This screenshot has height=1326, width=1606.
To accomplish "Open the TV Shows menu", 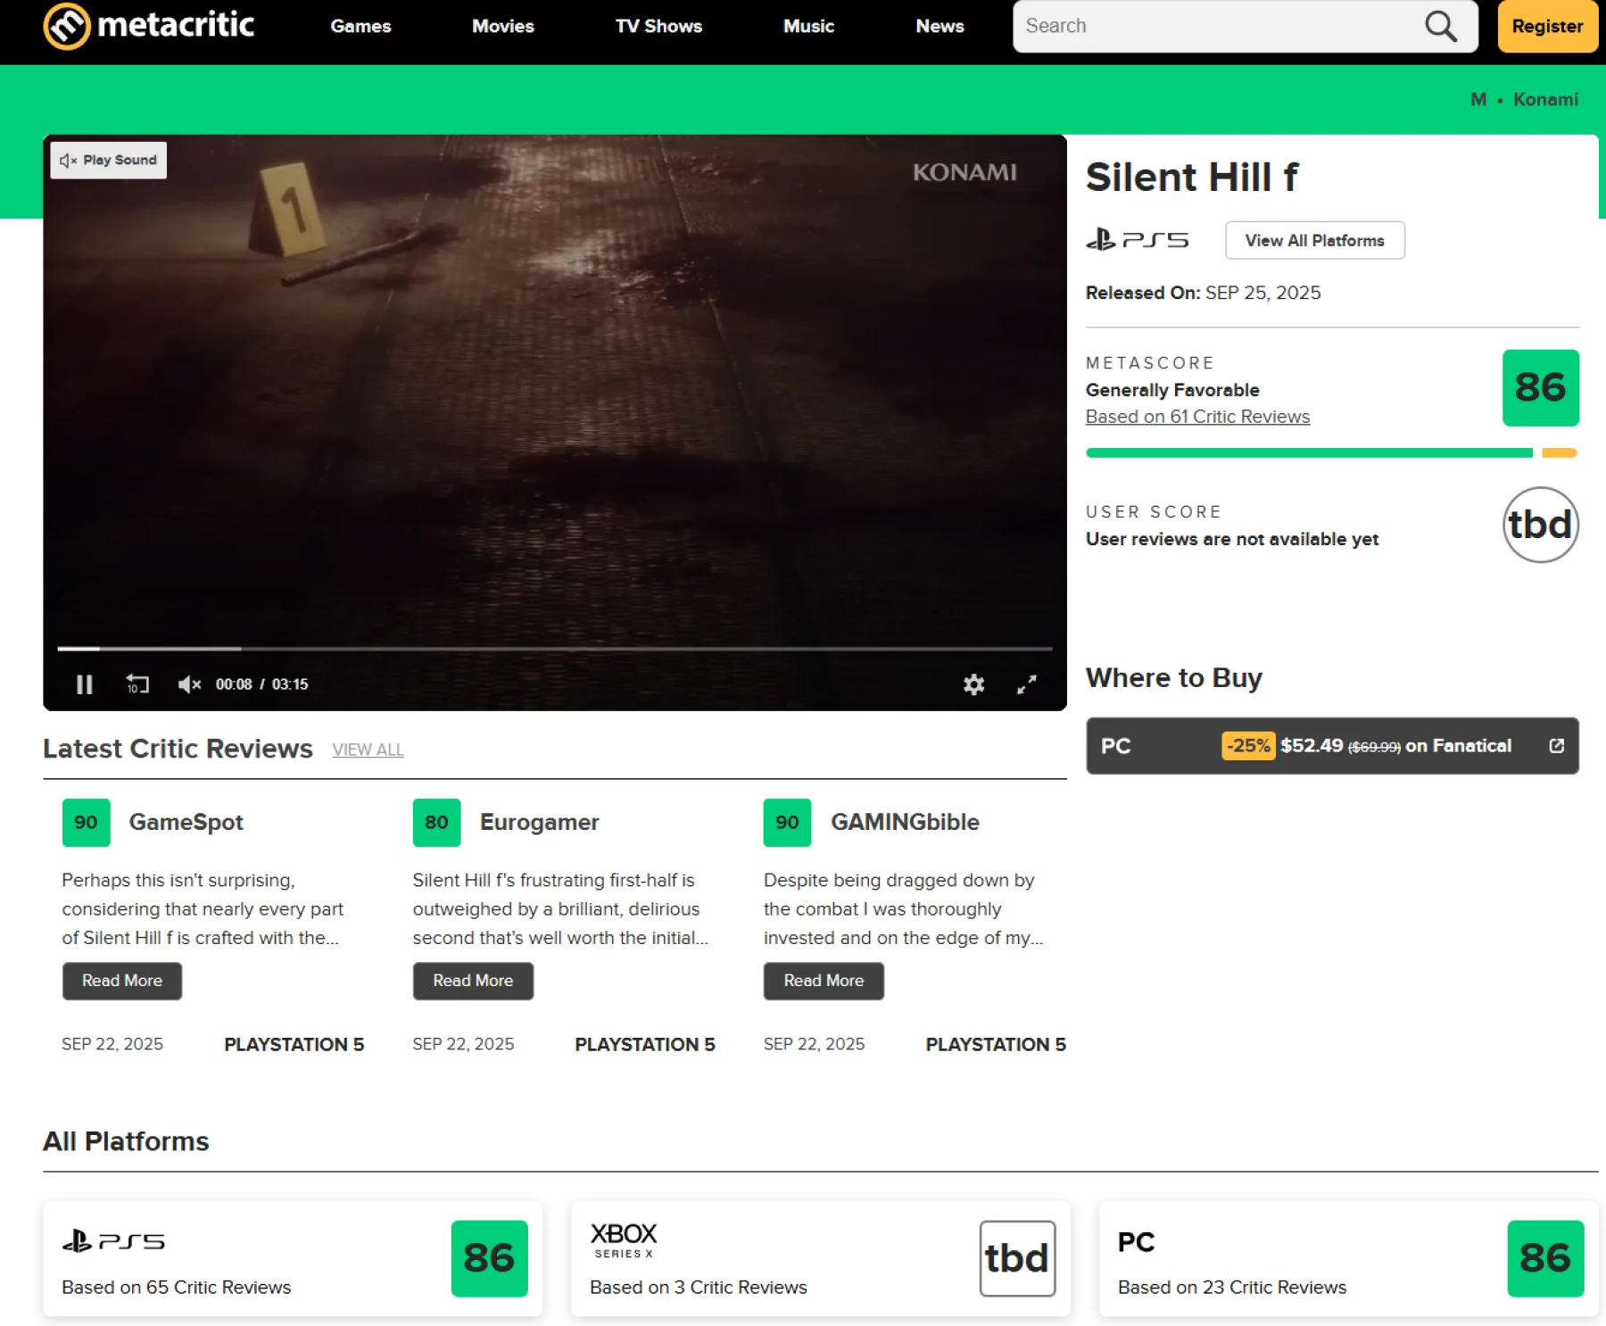I will [658, 27].
